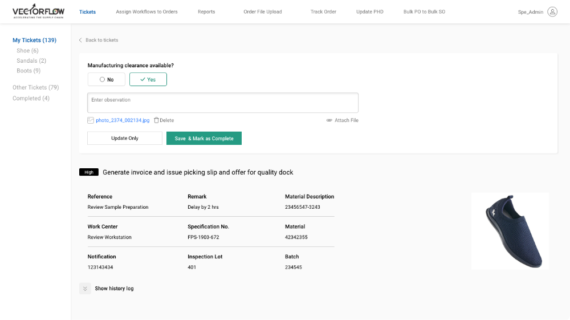Open Other Tickets (79) list

35,88
